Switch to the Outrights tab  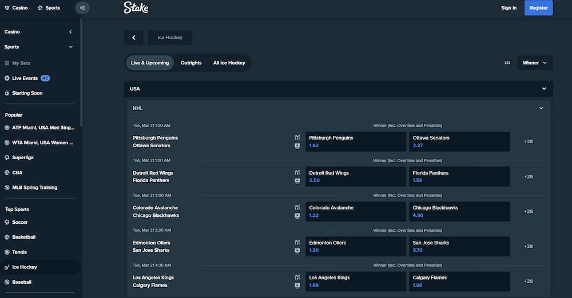tap(191, 63)
